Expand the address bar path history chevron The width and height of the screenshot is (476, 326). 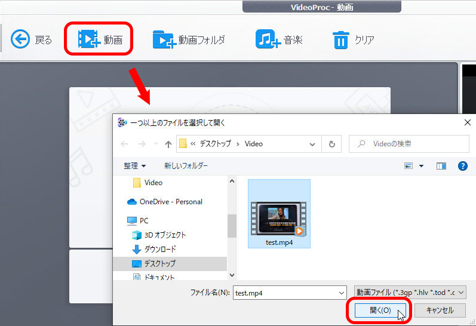[312, 144]
